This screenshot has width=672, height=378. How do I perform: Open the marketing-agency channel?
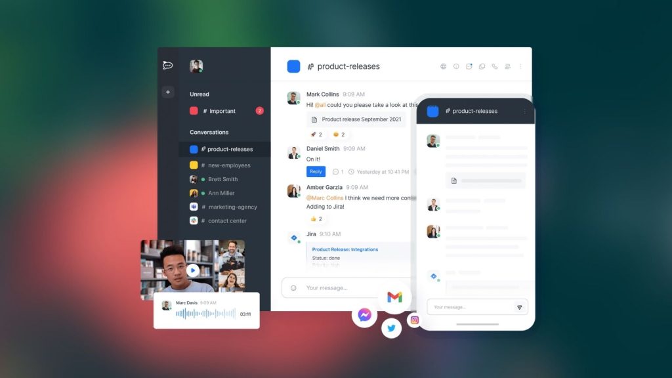coord(224,207)
